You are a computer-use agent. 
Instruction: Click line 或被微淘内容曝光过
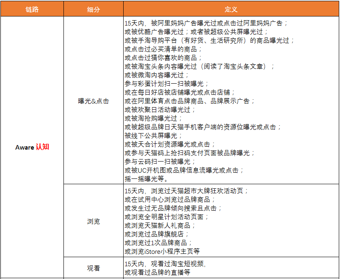tap(157, 75)
